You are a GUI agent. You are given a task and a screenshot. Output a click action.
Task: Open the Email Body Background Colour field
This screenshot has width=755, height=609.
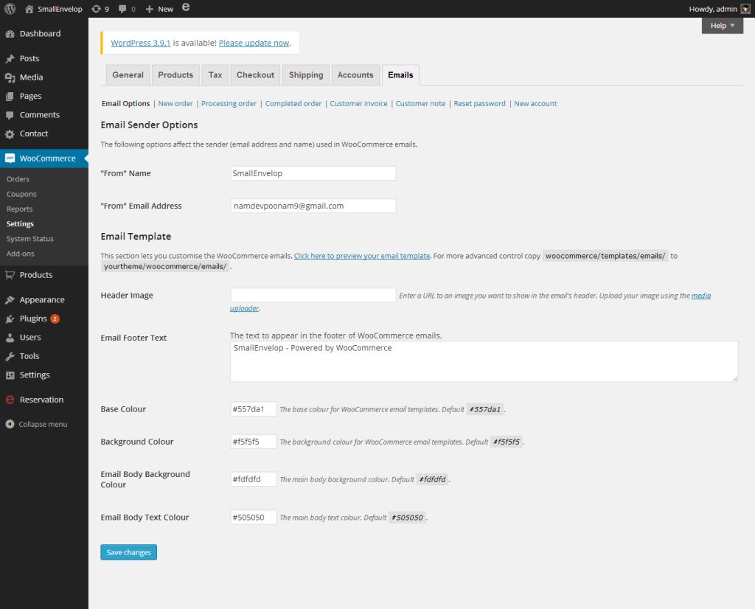(254, 479)
